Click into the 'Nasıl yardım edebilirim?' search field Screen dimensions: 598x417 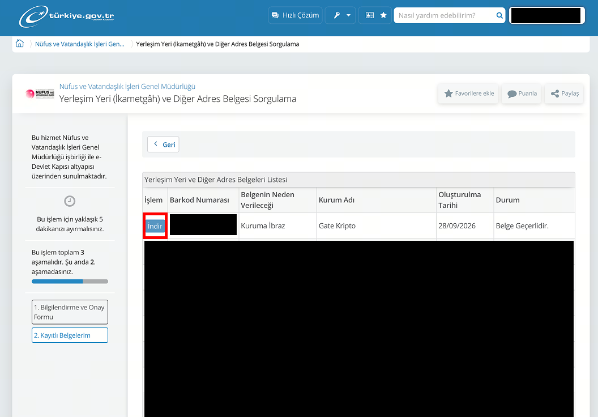(445, 15)
